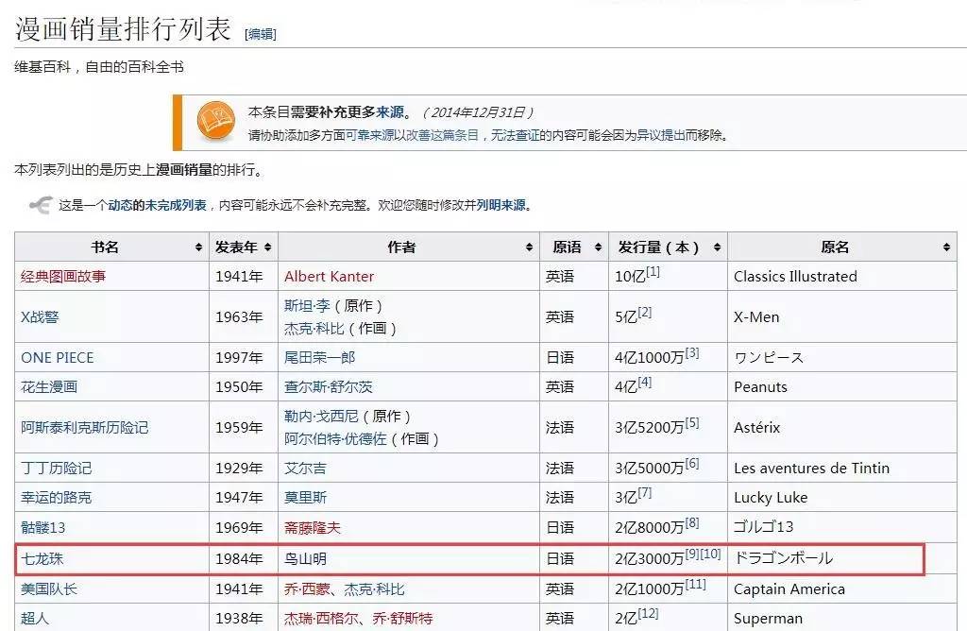The height and width of the screenshot is (631, 967).
Task: Open citation [2] next to 5亿
Action: (x=644, y=312)
